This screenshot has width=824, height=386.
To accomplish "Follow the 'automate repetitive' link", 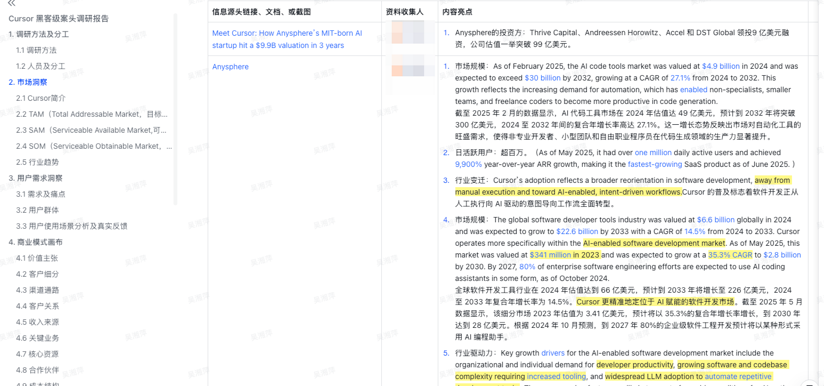I will (738, 376).
